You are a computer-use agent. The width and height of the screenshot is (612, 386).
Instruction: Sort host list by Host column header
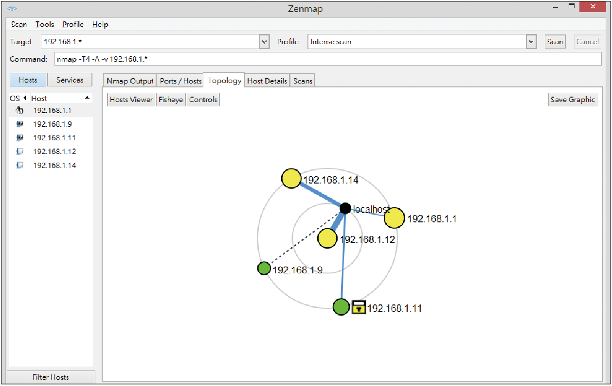[60, 98]
